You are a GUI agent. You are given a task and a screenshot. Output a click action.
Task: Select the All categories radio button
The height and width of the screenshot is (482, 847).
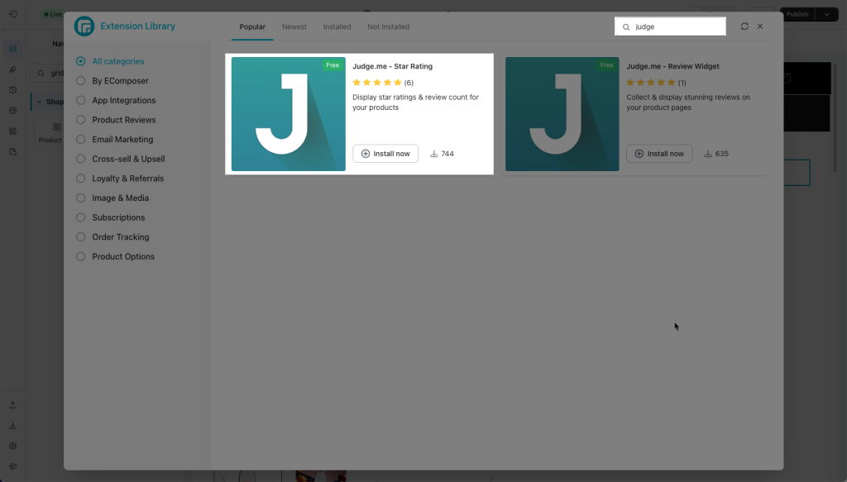pos(80,61)
